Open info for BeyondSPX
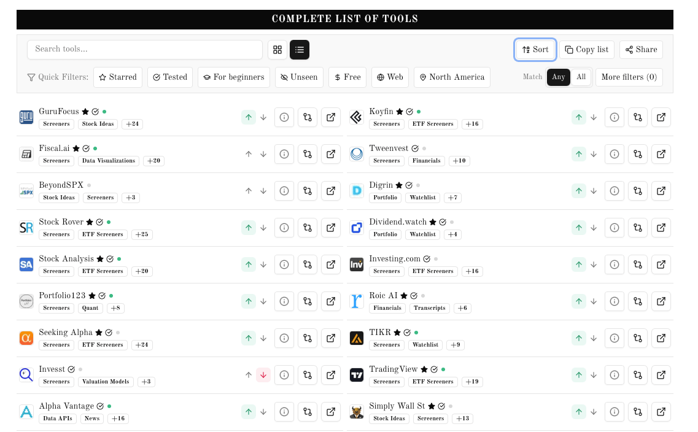 [x=284, y=191]
